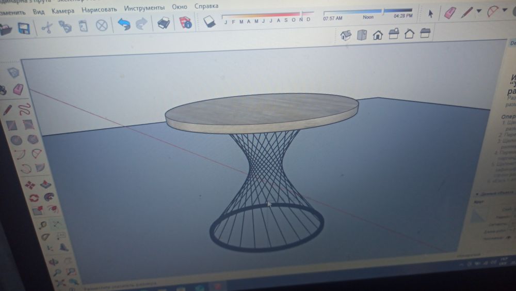Select the Rotate tool
This screenshot has height=291, width=516.
tap(34, 198)
